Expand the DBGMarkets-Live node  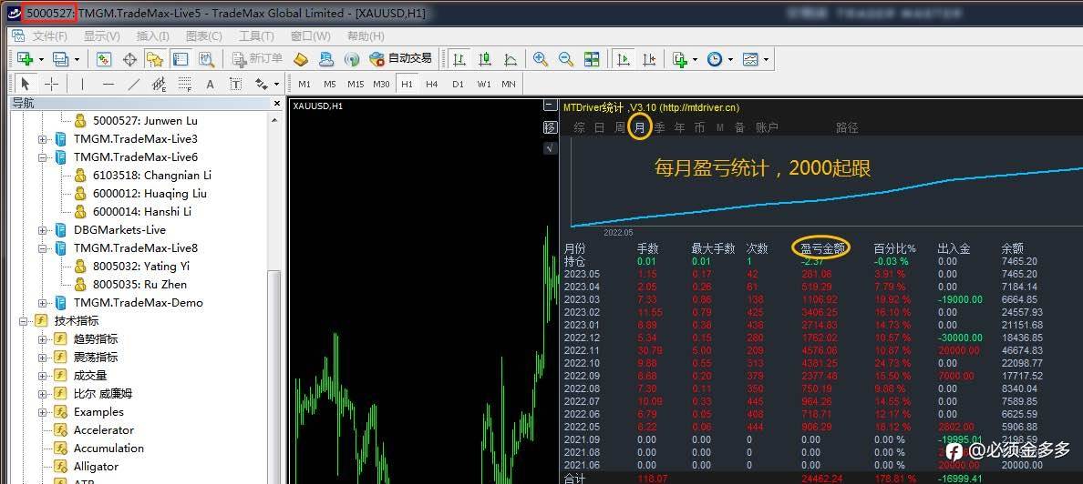(42, 230)
